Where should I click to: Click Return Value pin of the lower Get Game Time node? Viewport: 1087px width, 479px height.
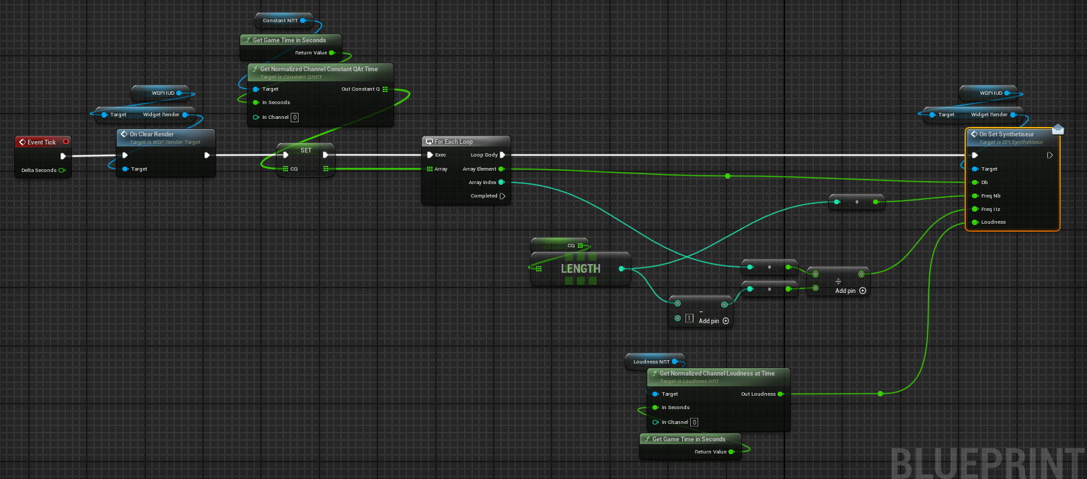coord(730,452)
